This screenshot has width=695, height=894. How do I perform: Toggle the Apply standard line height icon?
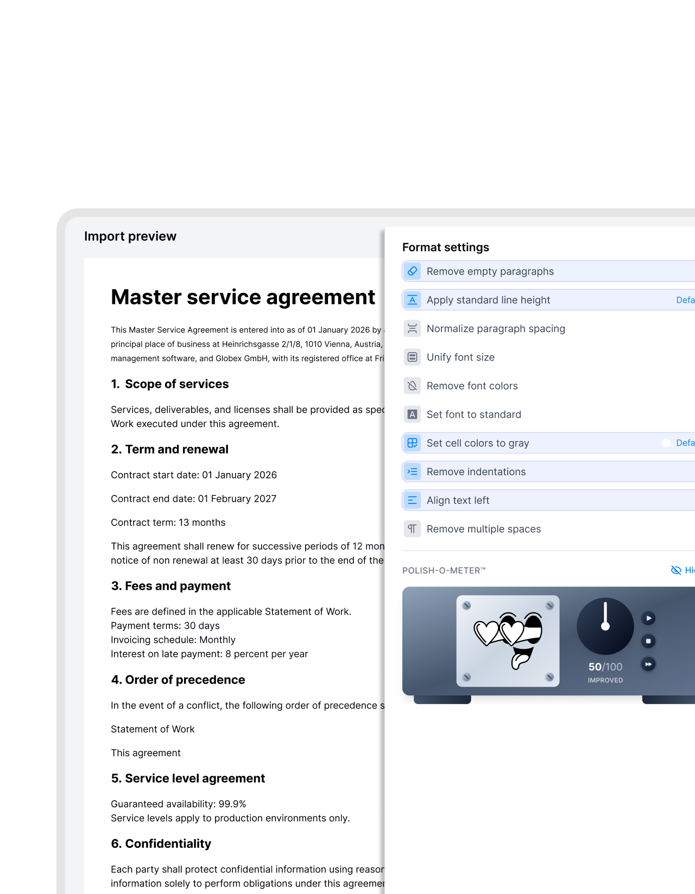click(413, 300)
